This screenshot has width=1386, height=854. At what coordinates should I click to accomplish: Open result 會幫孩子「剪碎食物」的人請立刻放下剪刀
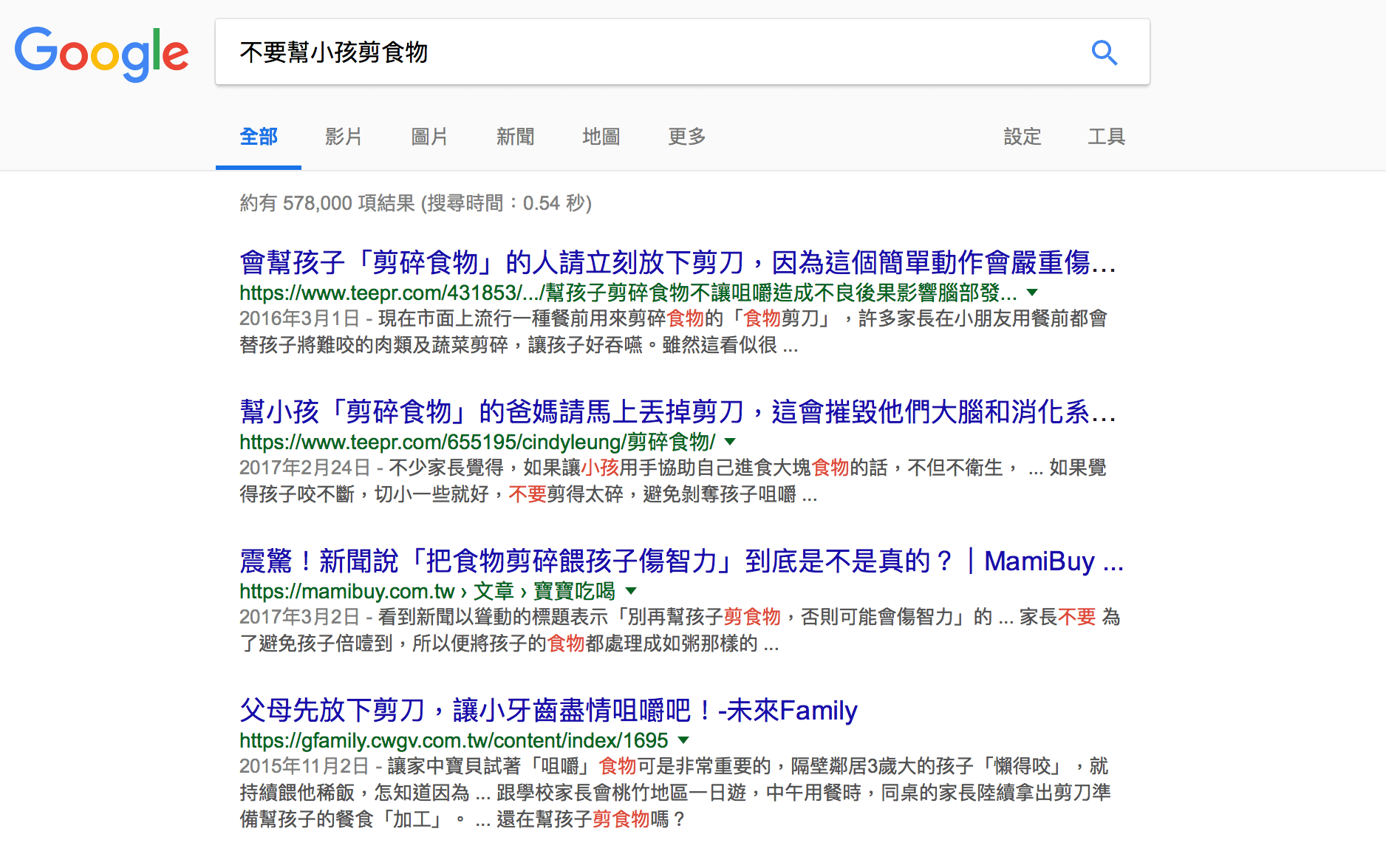coord(677,262)
